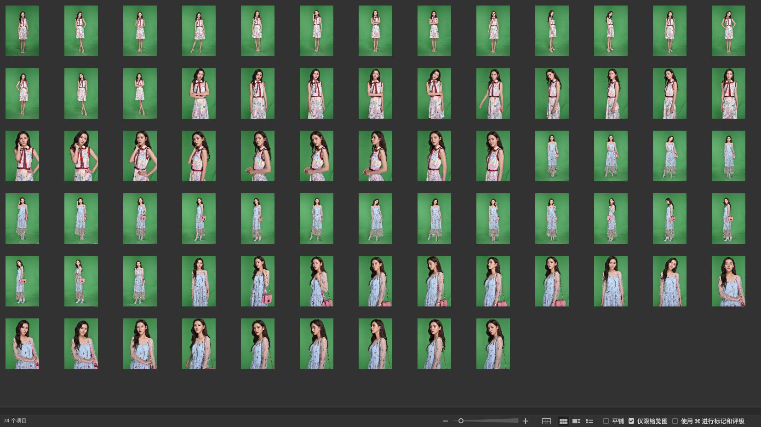Select the first thumbnail in the bottom row
Image resolution: width=761 pixels, height=427 pixels.
[x=22, y=344]
